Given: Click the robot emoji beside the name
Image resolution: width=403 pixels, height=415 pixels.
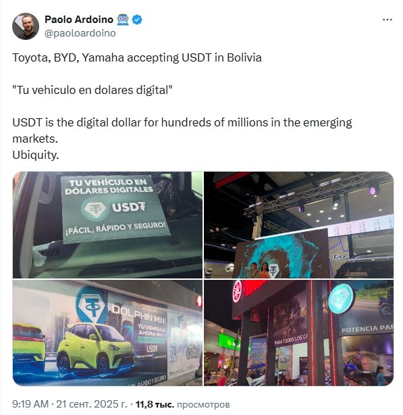Looking at the screenshot, I should tap(123, 20).
